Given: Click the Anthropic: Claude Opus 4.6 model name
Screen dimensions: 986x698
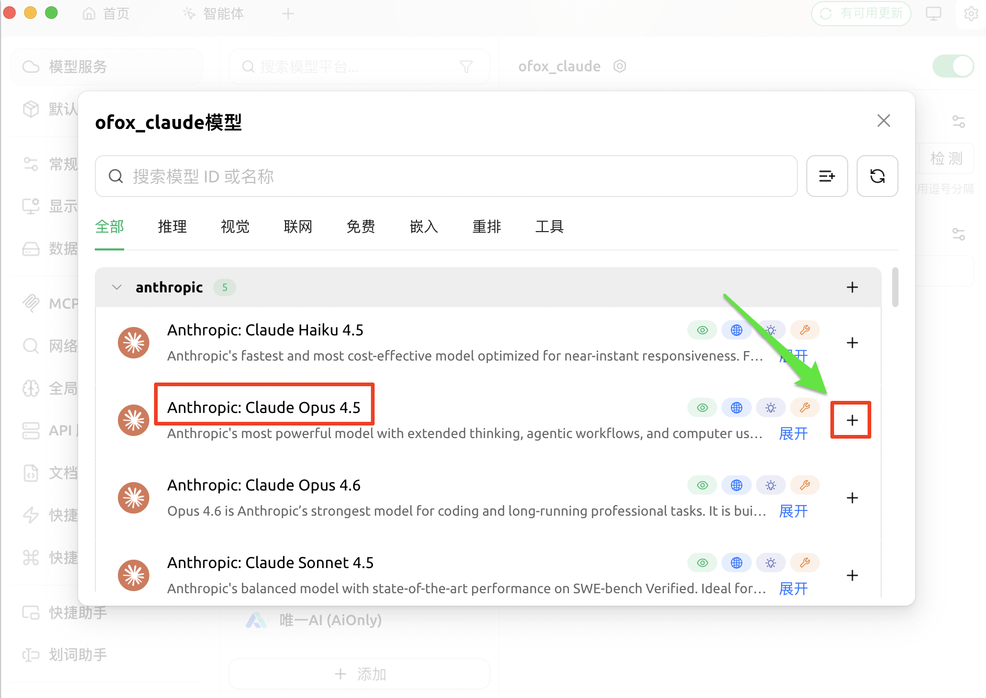Looking at the screenshot, I should coord(264,485).
